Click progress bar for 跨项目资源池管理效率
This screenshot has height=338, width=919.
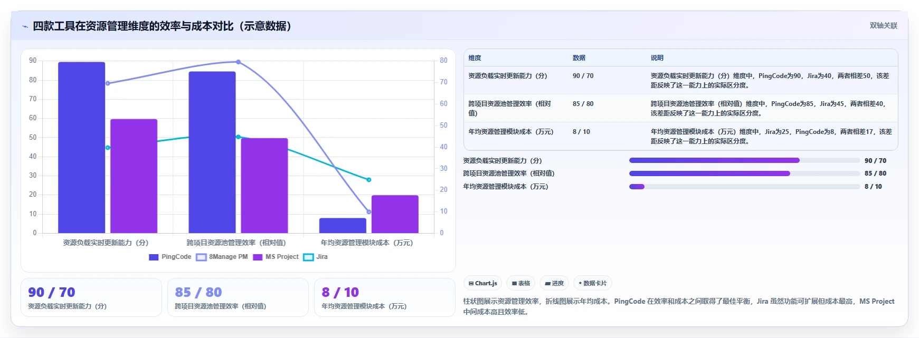tap(744, 173)
